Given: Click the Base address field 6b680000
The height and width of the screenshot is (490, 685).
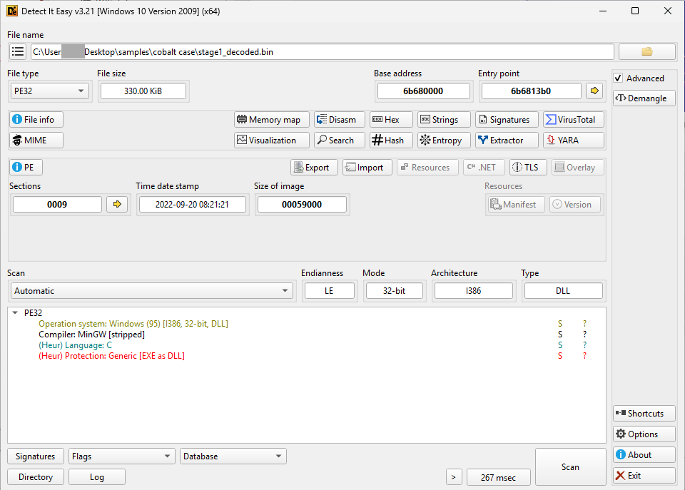Looking at the screenshot, I should tap(423, 91).
